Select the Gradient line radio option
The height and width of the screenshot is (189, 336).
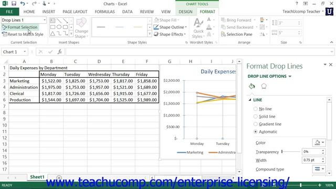pos(255,124)
